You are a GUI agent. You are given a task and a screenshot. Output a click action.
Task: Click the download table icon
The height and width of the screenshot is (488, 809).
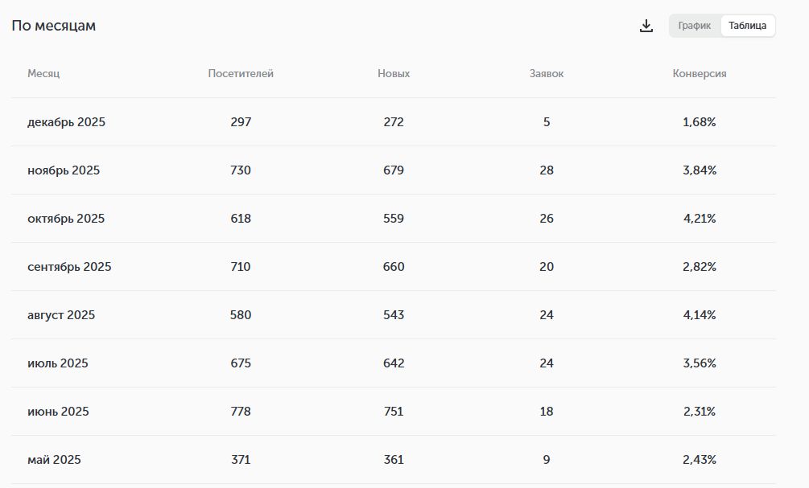(646, 26)
